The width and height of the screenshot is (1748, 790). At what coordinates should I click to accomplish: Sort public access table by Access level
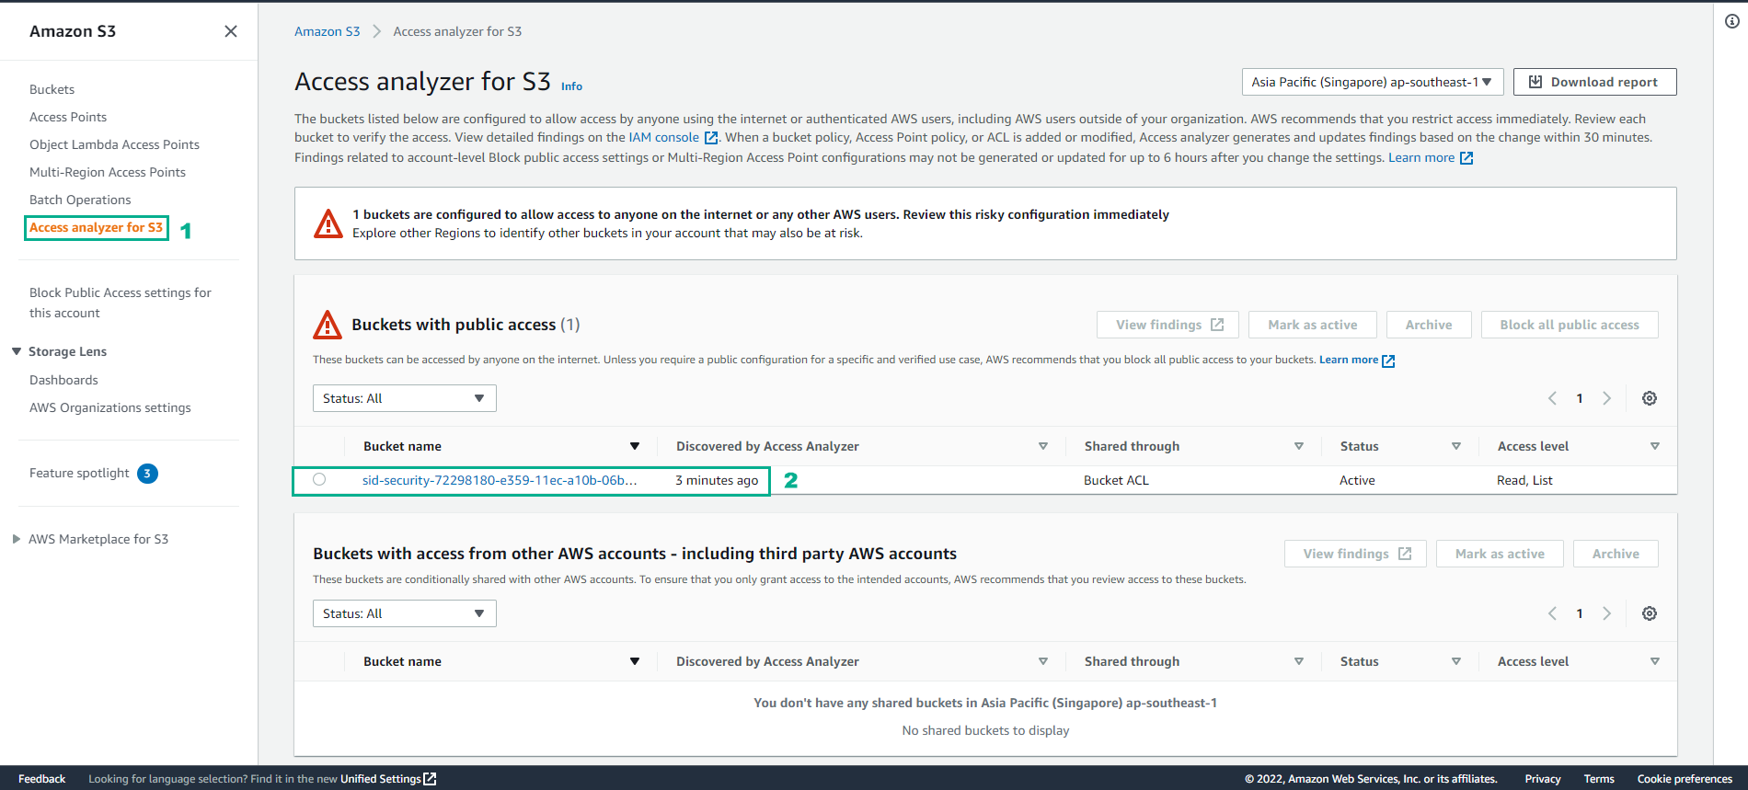1655,446
